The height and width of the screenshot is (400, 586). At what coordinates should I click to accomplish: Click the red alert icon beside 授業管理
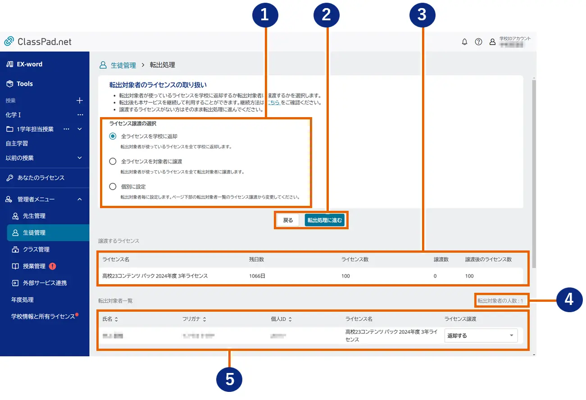point(53,266)
